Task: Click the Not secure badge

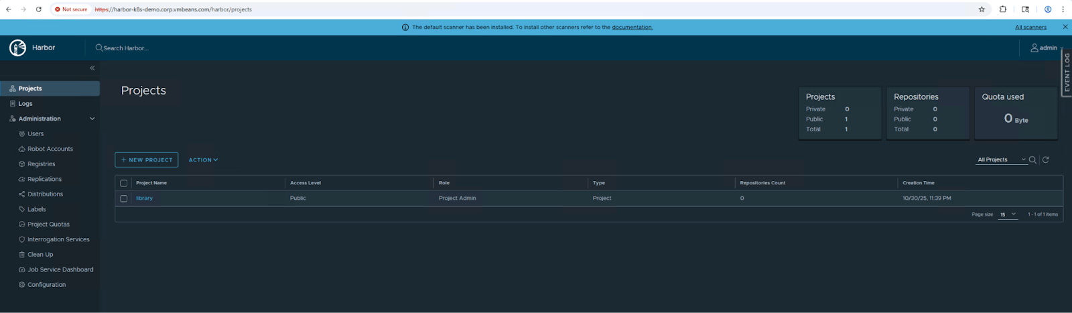Action: 72,9
